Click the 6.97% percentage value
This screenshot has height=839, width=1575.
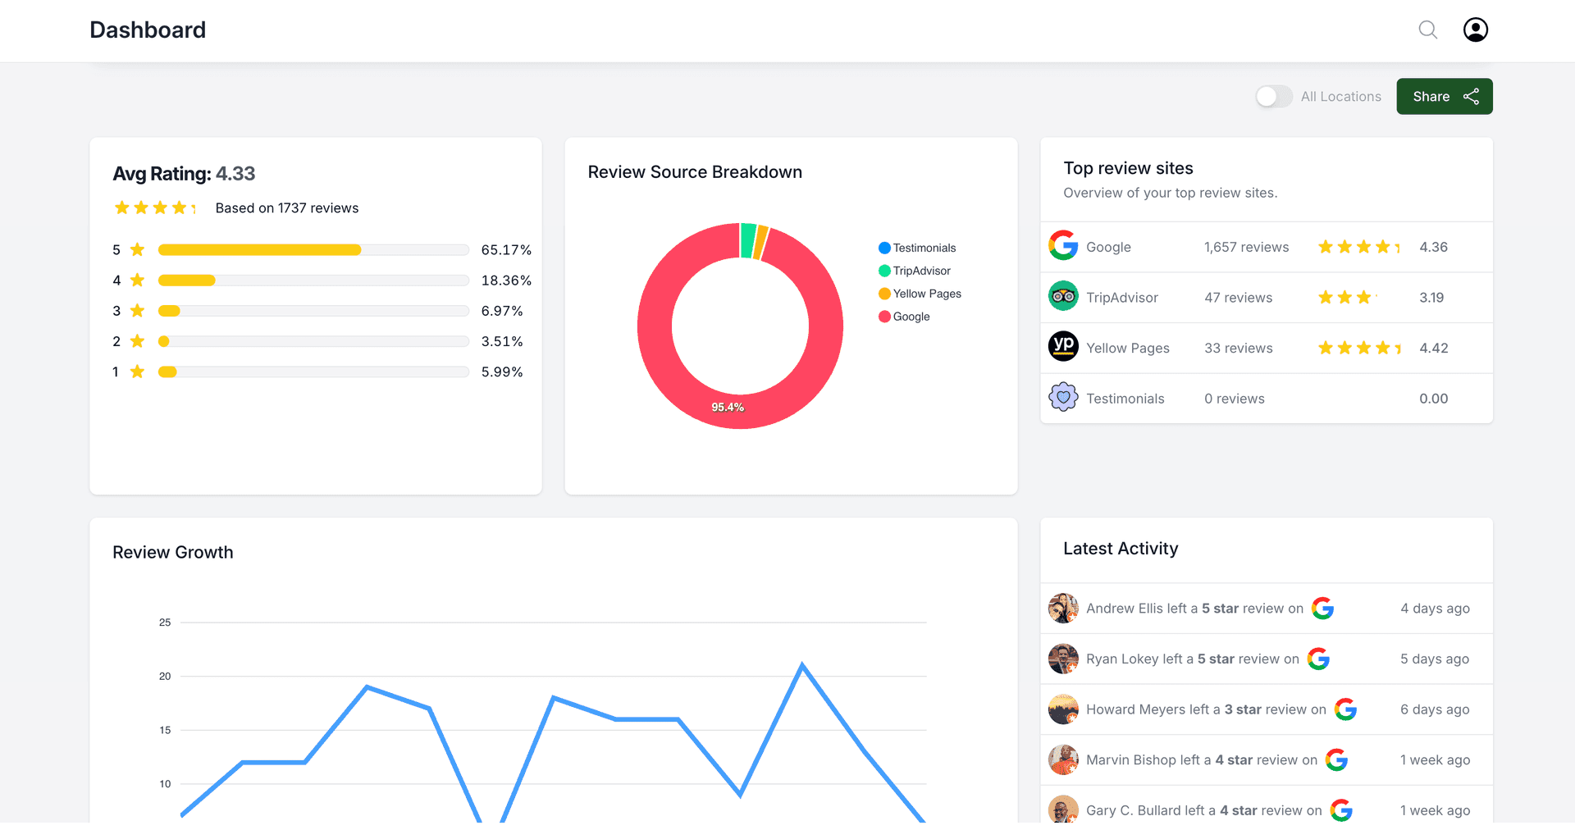(x=502, y=311)
